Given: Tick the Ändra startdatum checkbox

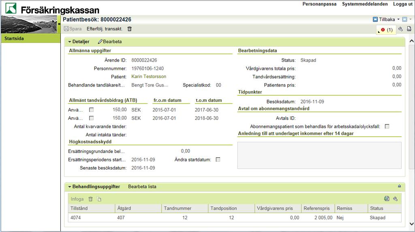Looking at the screenshot, I should 218,159.
